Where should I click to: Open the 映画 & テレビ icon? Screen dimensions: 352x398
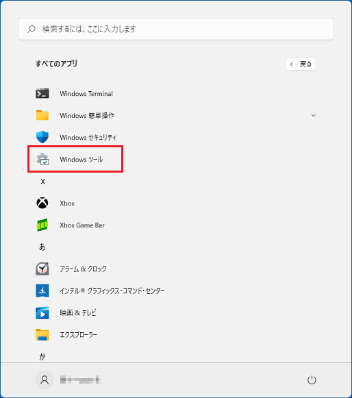pos(42,312)
